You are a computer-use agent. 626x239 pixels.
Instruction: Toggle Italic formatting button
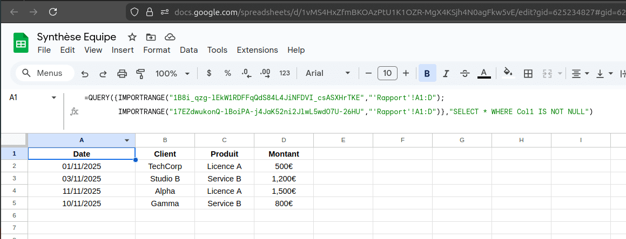coord(446,74)
